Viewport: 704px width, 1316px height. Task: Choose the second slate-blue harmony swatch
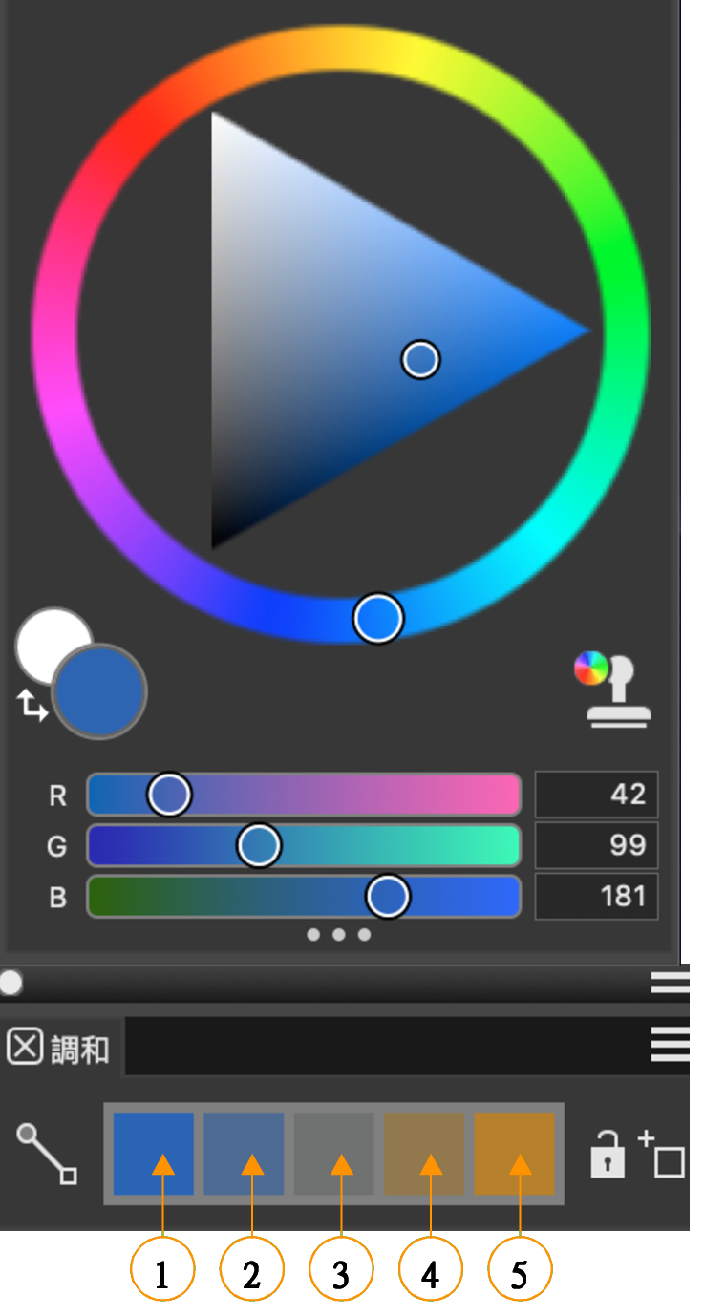pyautogui.click(x=244, y=1152)
